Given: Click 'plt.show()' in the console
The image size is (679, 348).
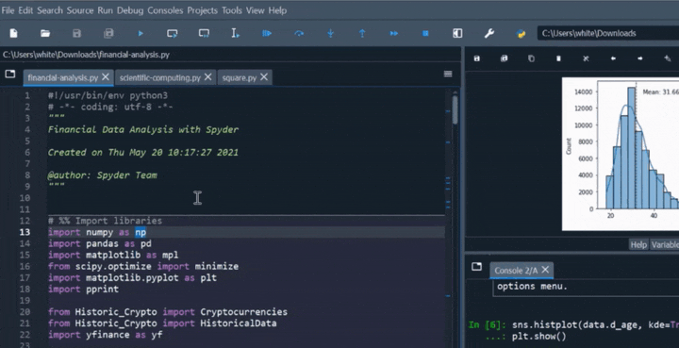Looking at the screenshot, I should click(538, 337).
